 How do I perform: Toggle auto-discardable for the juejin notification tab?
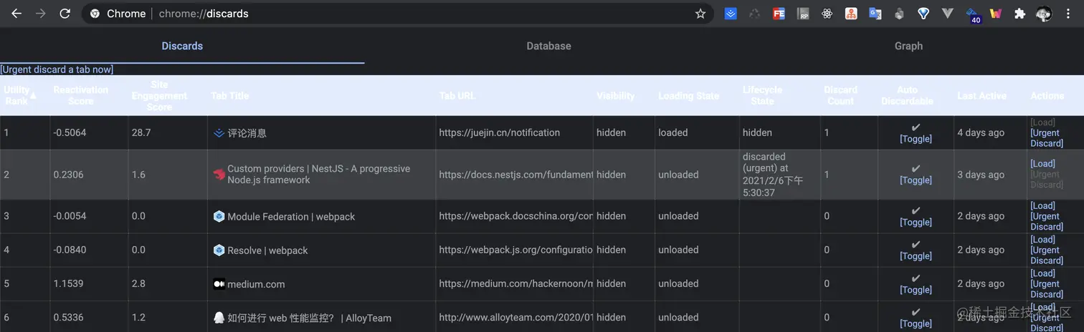pos(916,139)
